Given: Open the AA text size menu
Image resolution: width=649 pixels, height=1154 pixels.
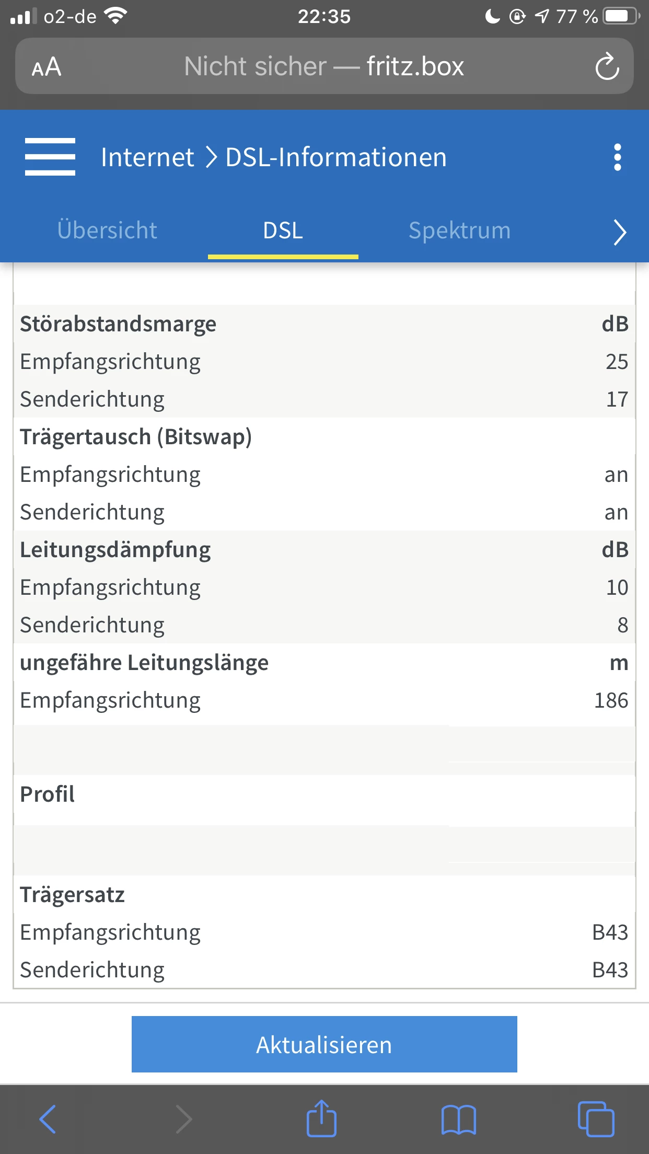Looking at the screenshot, I should point(47,67).
